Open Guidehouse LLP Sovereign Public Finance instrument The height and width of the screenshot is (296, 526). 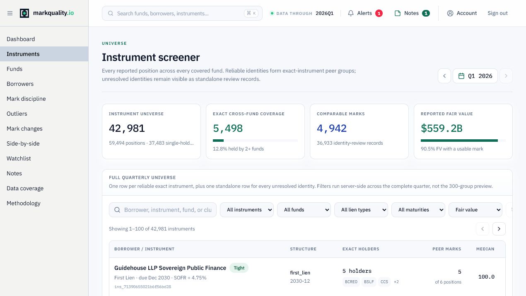click(170, 268)
